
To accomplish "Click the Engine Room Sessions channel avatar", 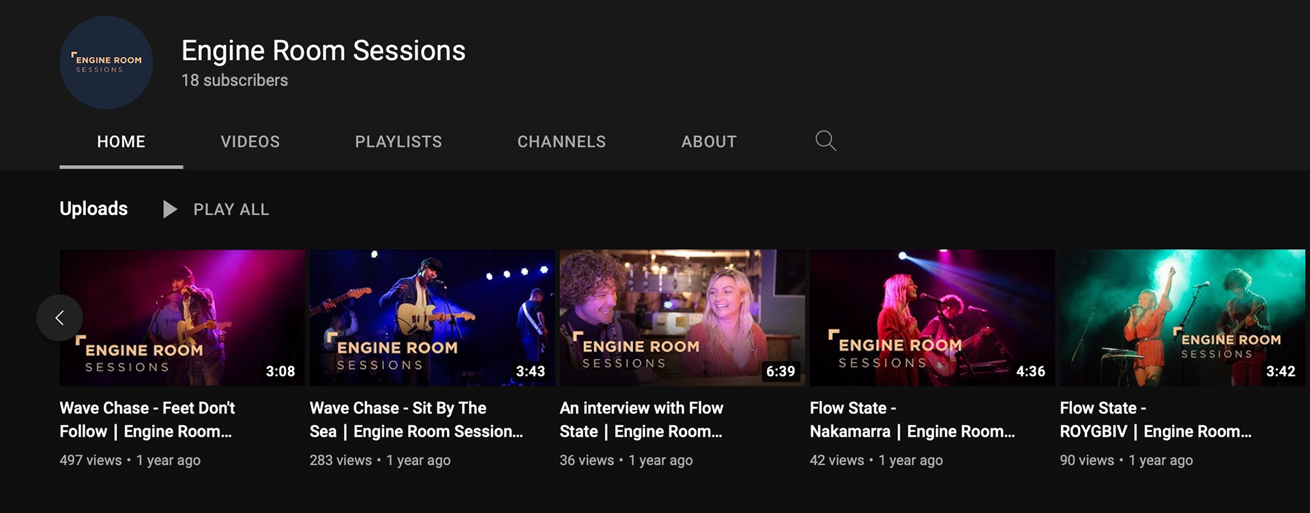I will tap(106, 63).
